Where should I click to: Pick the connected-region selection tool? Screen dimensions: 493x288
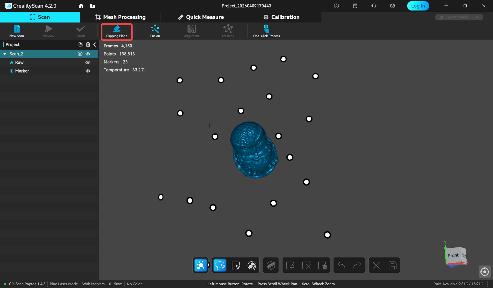[252, 265]
